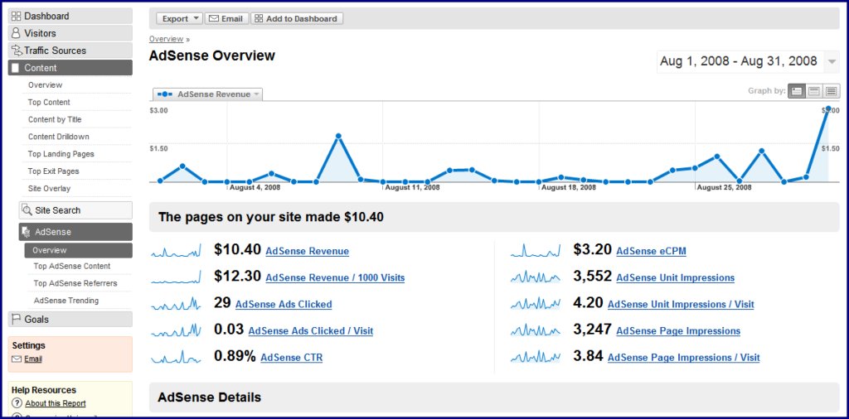Screen dimensions: 849x419
Task: Click the Settings Email envelope icon
Action: pos(17,359)
